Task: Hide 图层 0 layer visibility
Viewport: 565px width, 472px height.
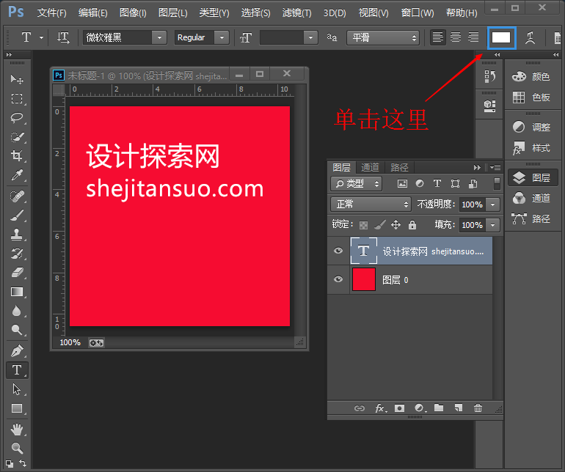Action: (338, 279)
